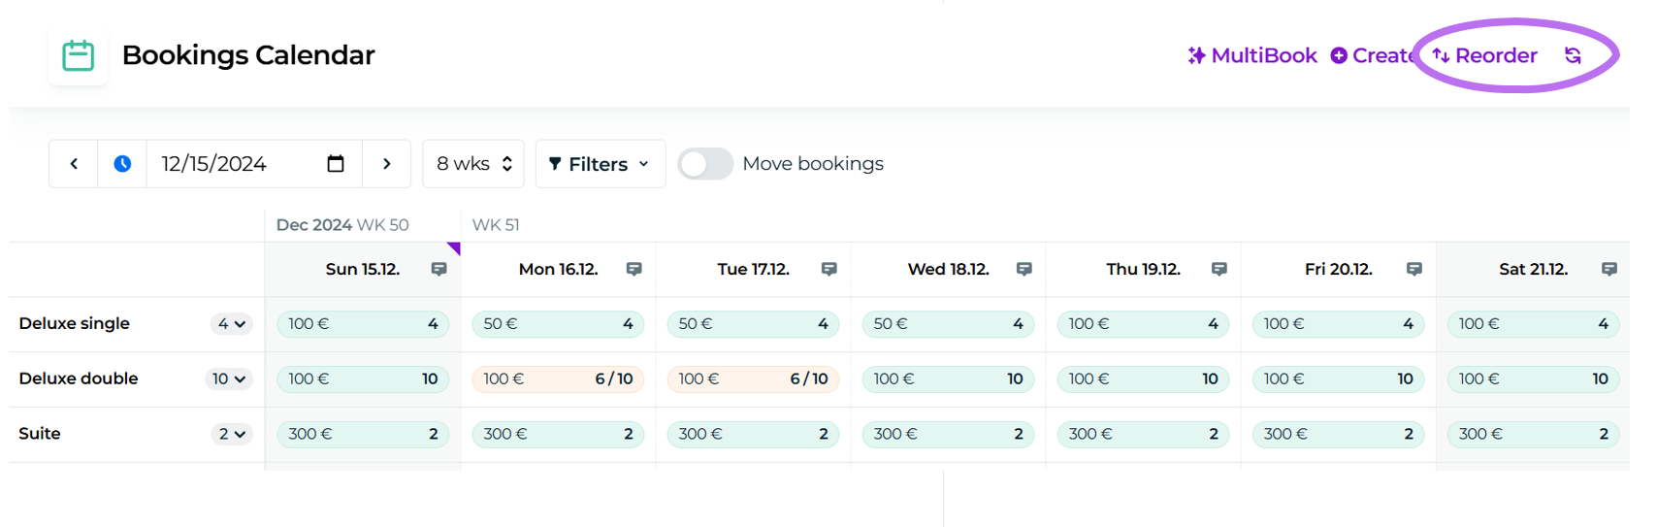Advance to next date with right arrow

[x=387, y=164]
